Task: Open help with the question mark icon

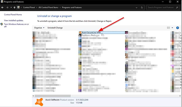Action: point(177,28)
